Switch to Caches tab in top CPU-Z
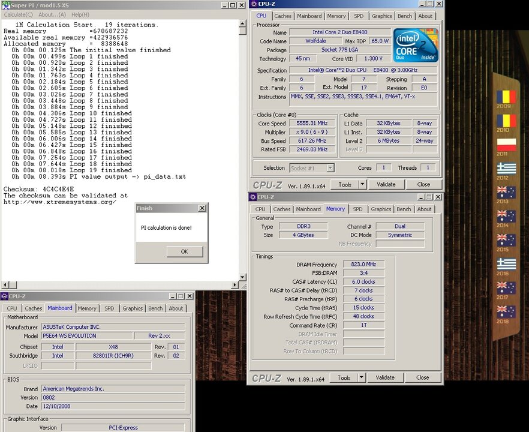This screenshot has width=529, height=432. [282, 16]
